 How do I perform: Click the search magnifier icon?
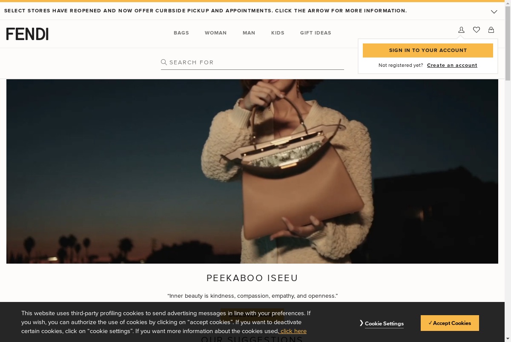pyautogui.click(x=164, y=62)
